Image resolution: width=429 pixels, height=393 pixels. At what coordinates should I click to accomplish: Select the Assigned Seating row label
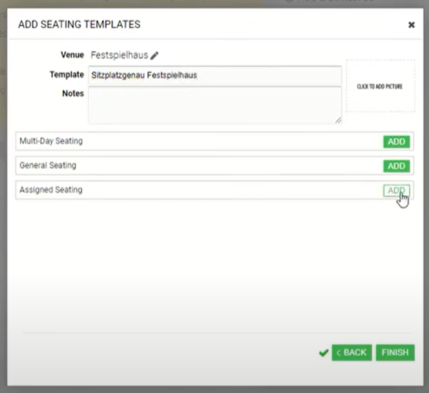50,190
